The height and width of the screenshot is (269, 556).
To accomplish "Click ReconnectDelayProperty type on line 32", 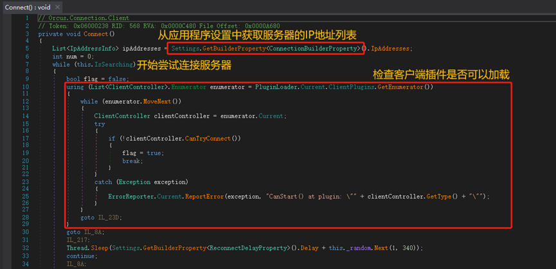I will click(248, 248).
